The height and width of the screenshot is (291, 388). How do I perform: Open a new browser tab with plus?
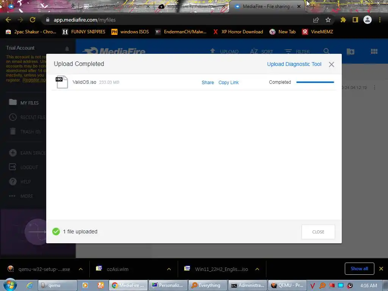pos(313,6)
